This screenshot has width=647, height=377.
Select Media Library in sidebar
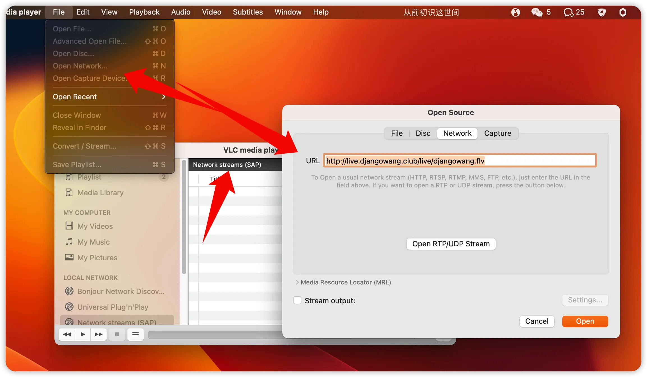pos(100,192)
